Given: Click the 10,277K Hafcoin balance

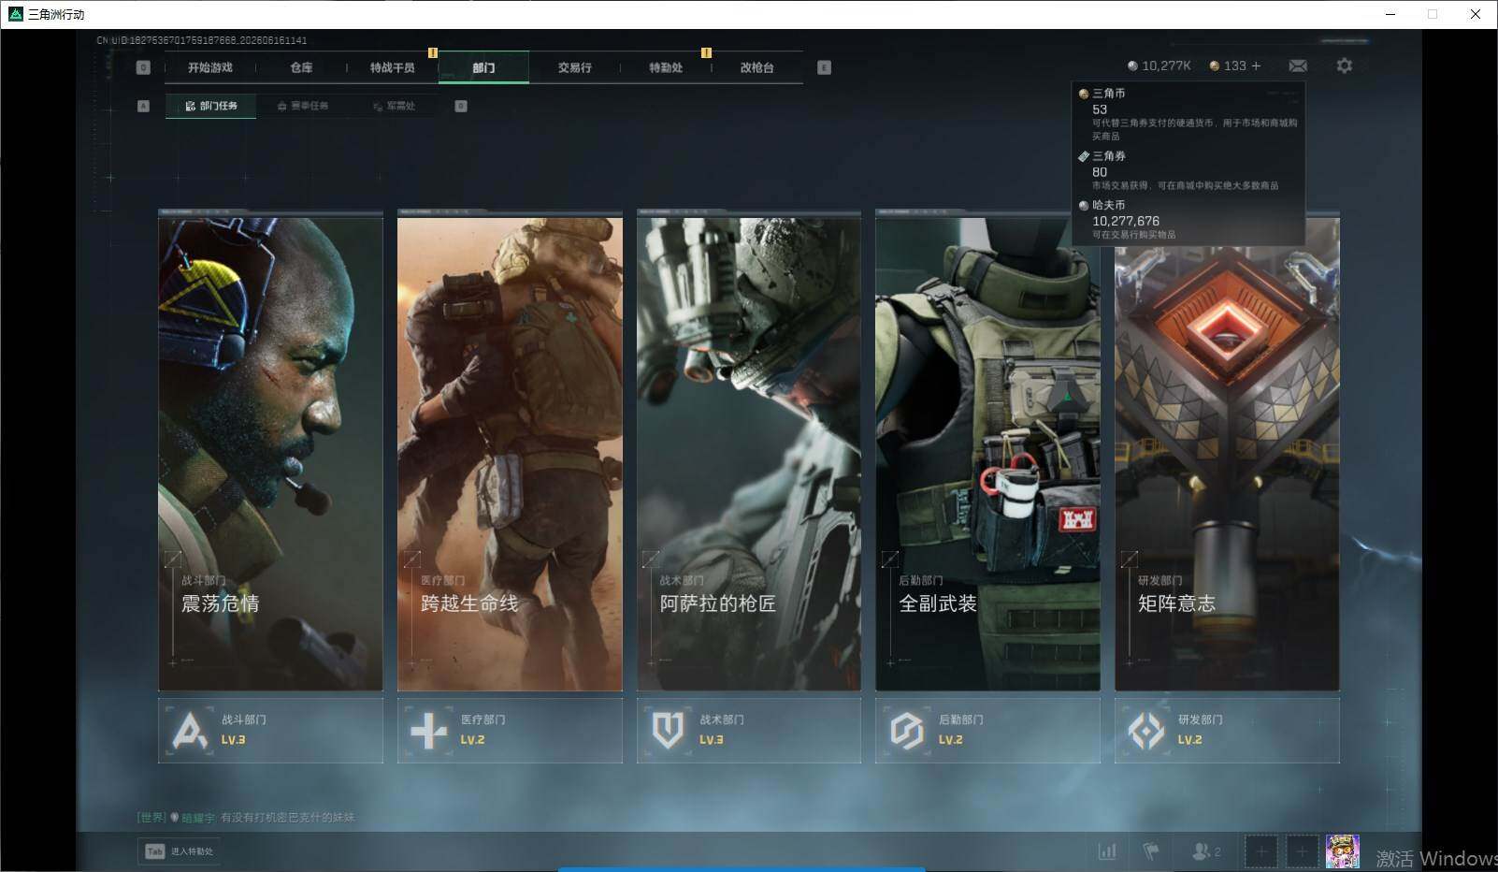Looking at the screenshot, I should [x=1160, y=65].
